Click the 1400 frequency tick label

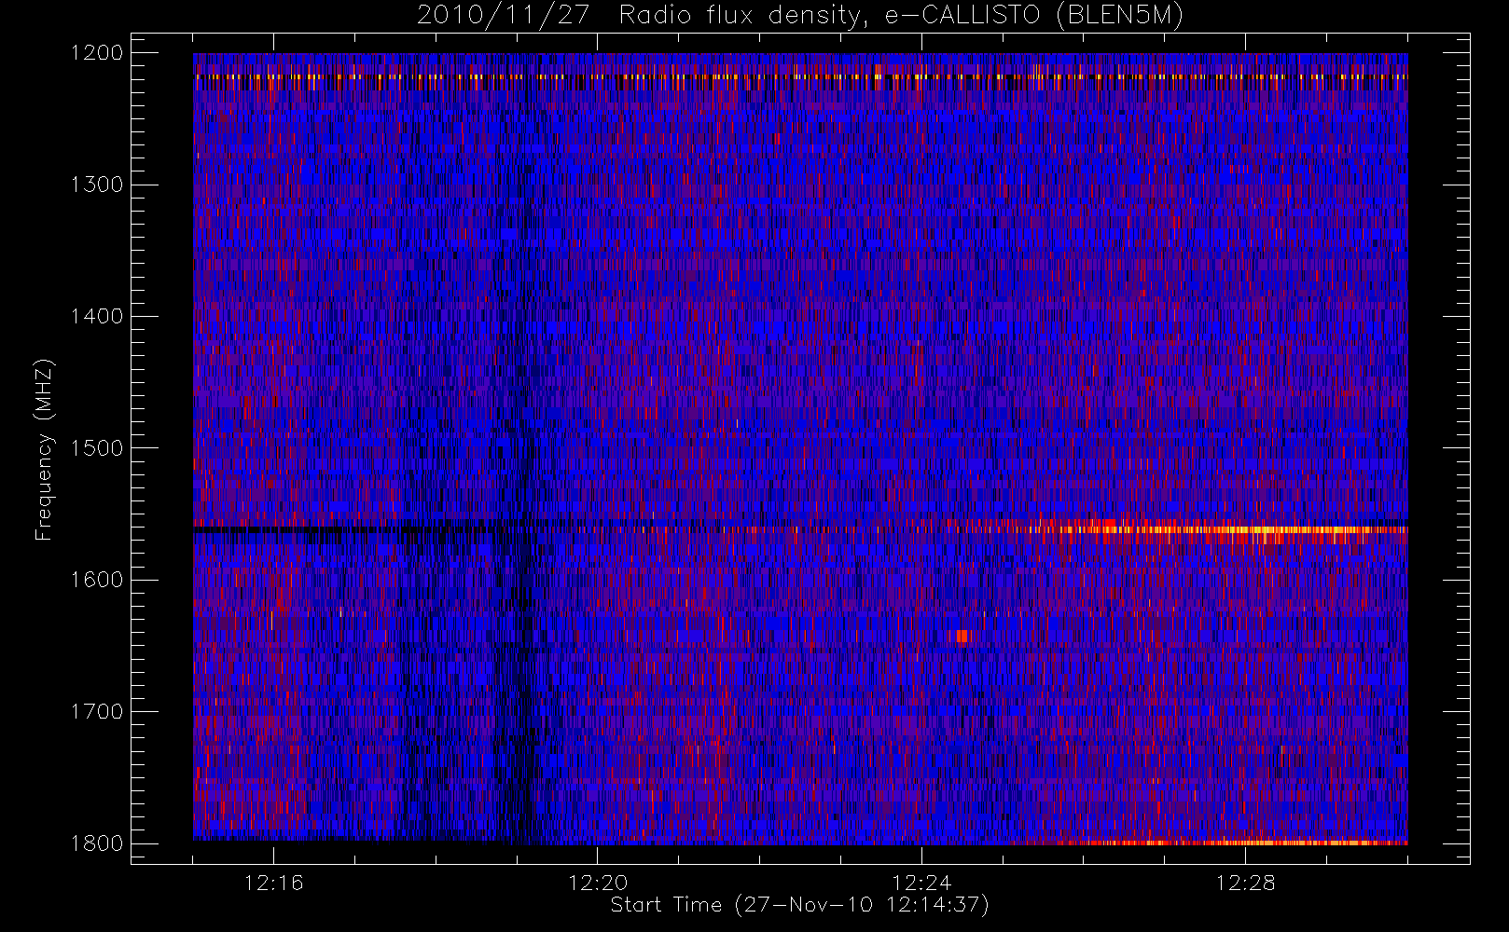point(97,317)
